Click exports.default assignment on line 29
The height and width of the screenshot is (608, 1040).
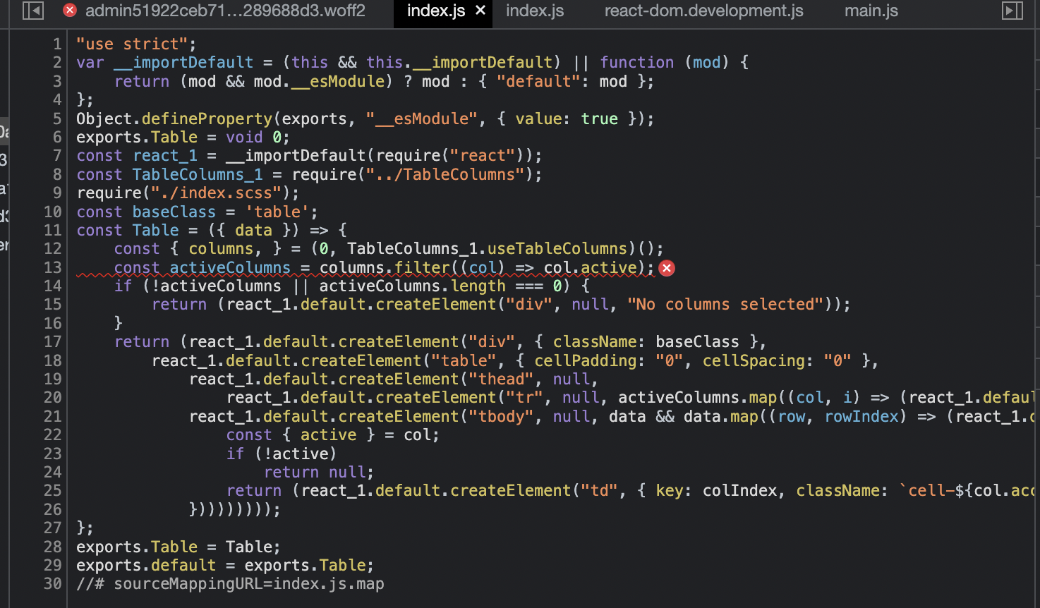click(x=225, y=565)
